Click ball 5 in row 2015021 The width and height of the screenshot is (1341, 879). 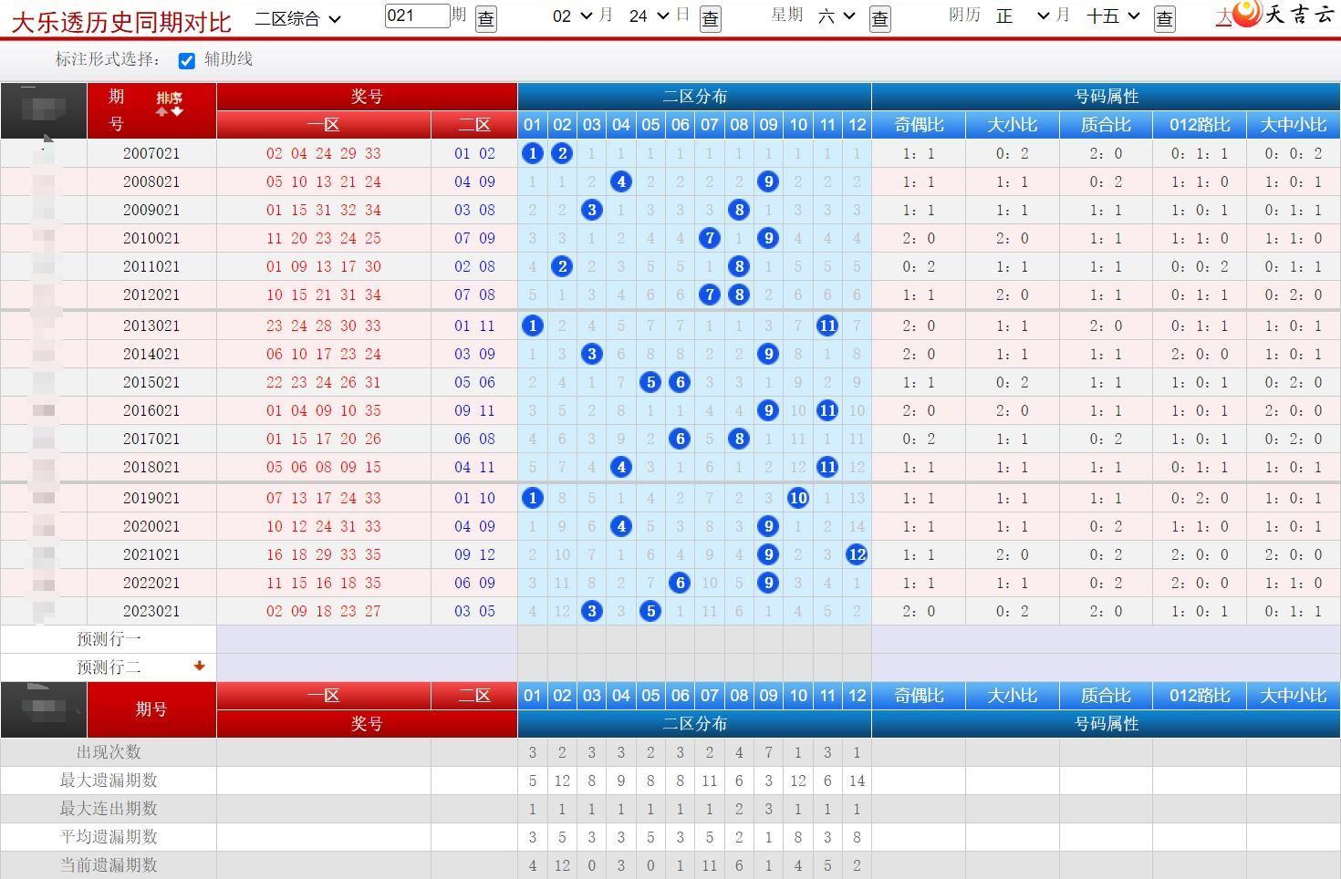[650, 382]
